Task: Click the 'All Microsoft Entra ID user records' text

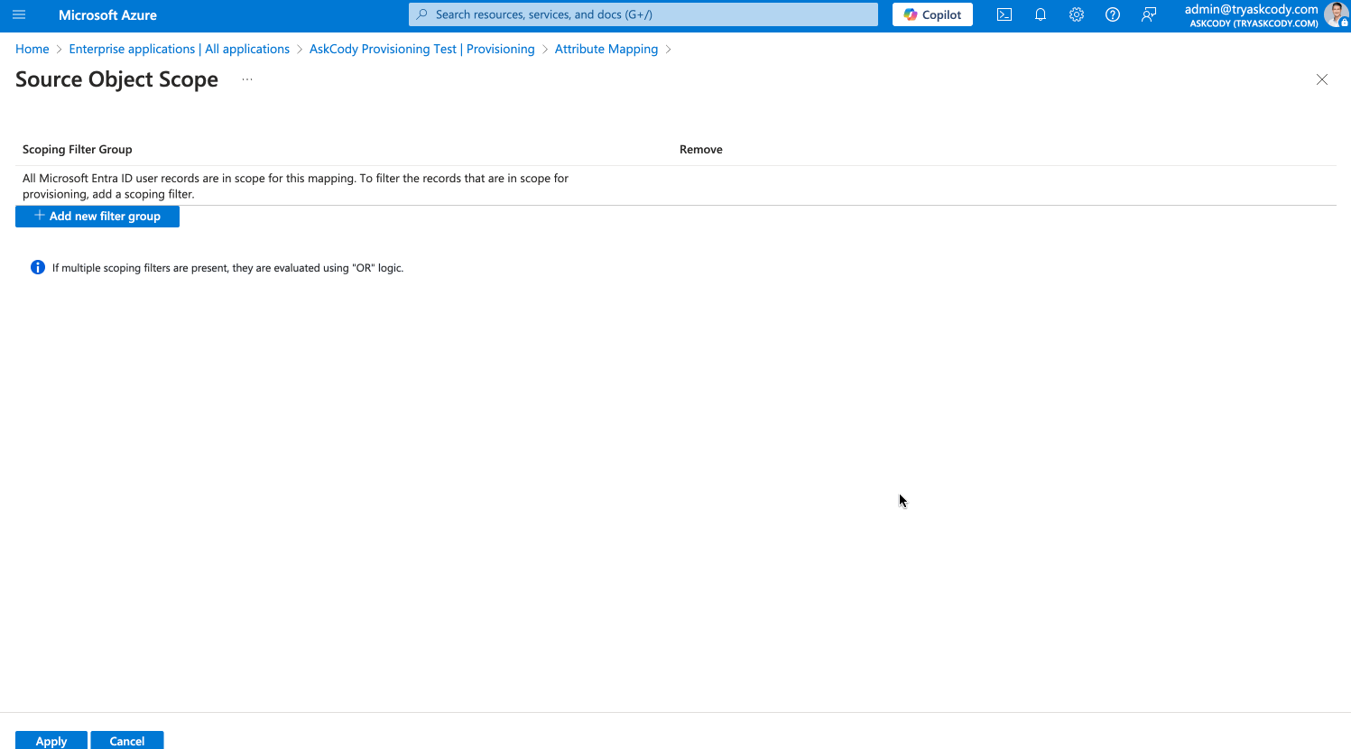Action: click(295, 186)
